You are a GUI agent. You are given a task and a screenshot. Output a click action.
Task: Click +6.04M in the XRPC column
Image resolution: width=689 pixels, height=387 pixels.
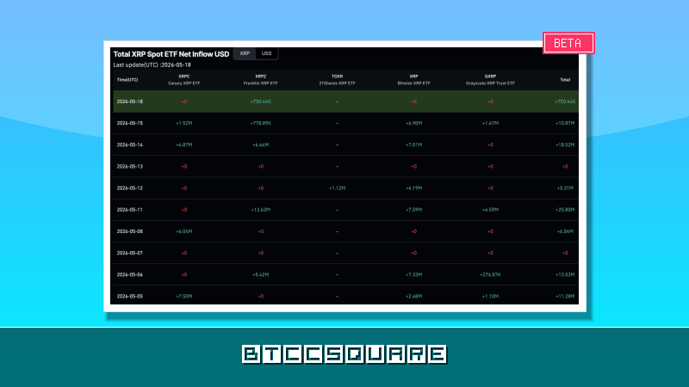(x=184, y=231)
